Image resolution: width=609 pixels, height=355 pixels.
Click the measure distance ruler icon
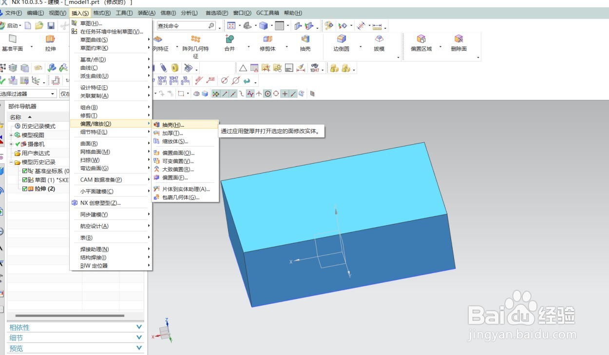pos(377,26)
